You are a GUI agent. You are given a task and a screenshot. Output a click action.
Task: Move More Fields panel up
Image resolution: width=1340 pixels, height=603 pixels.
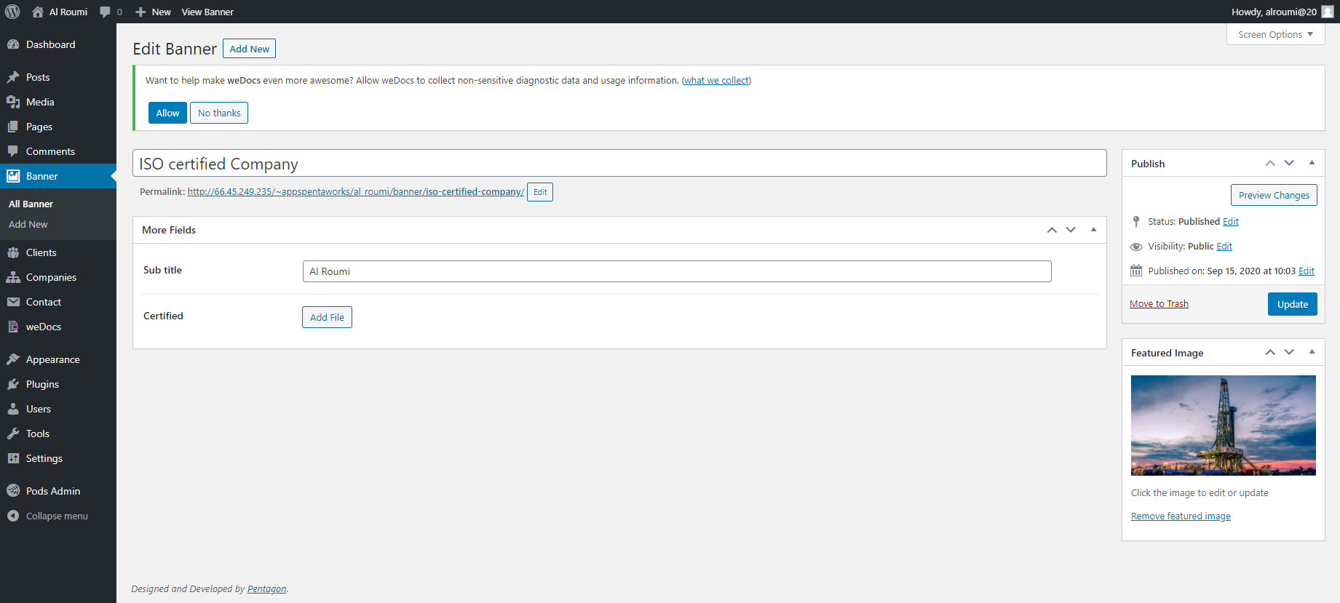coord(1052,230)
